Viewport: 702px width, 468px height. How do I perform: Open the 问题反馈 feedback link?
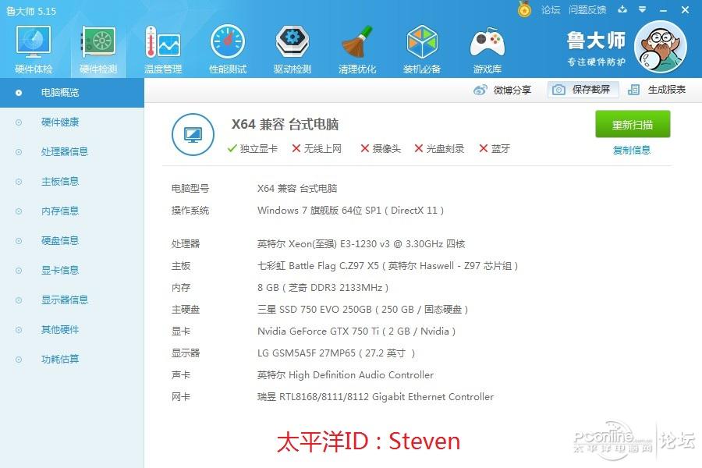(587, 10)
